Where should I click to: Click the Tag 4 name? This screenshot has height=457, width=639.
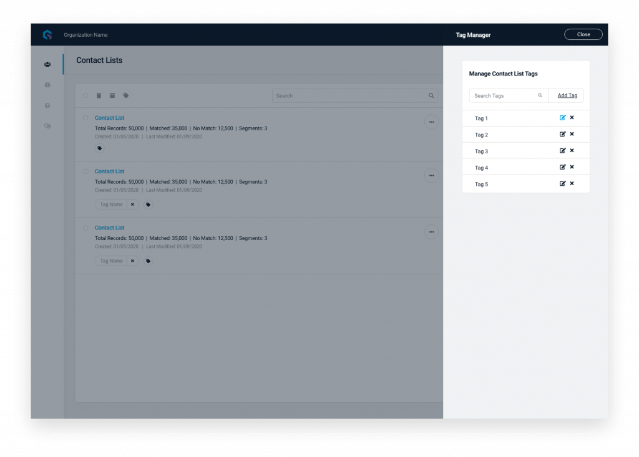pos(481,168)
